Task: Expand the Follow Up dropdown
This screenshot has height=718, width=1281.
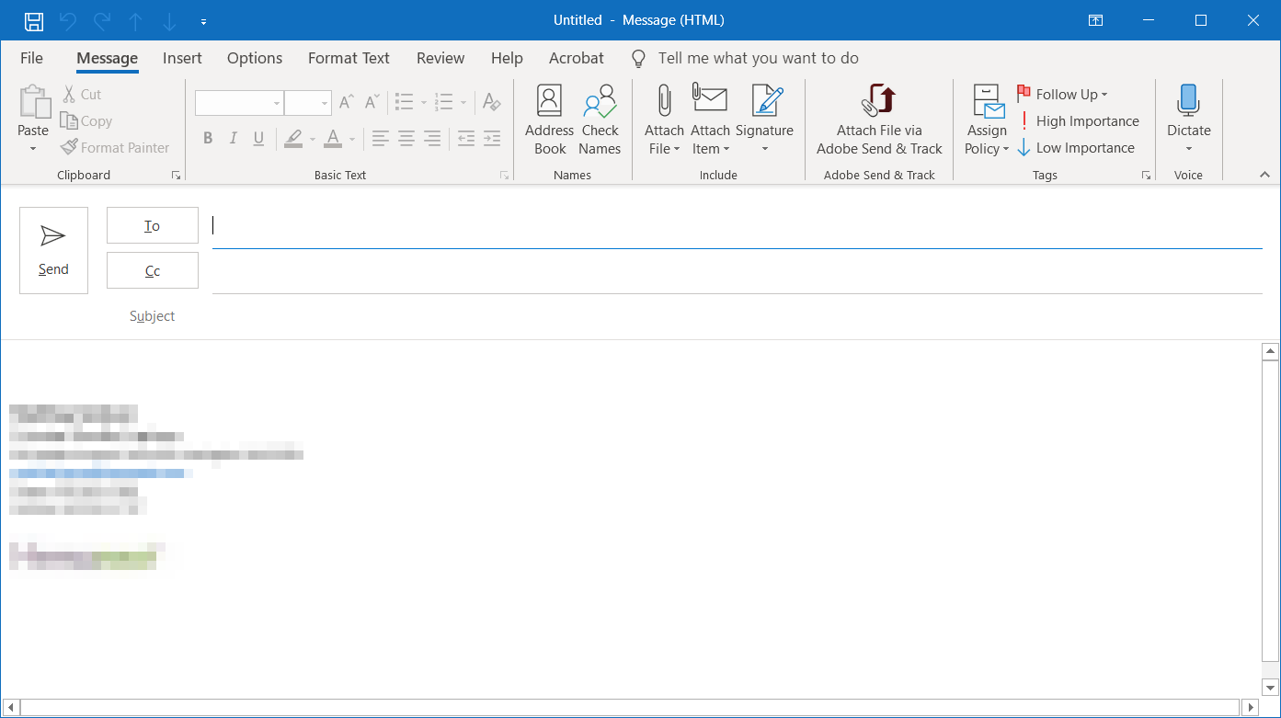Action: coord(1104,95)
